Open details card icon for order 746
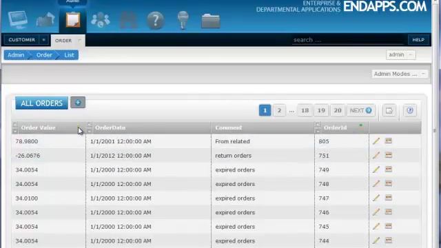 [389, 211]
